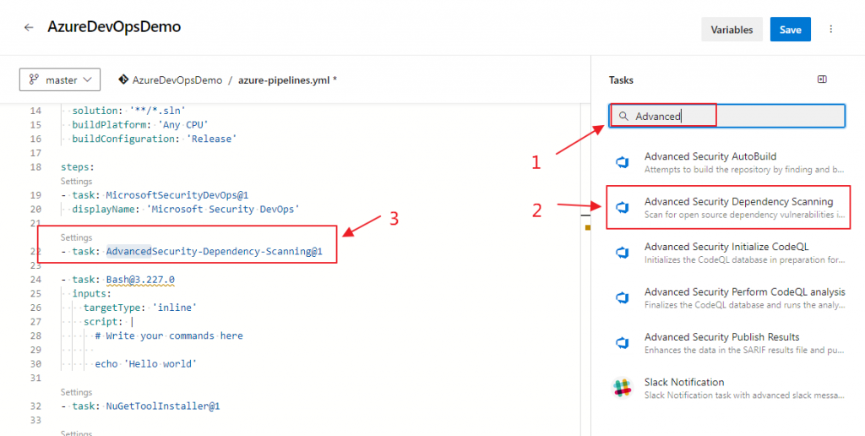
Task: Select the Advanced Security Dependency Scanning task
Action: coord(728,208)
